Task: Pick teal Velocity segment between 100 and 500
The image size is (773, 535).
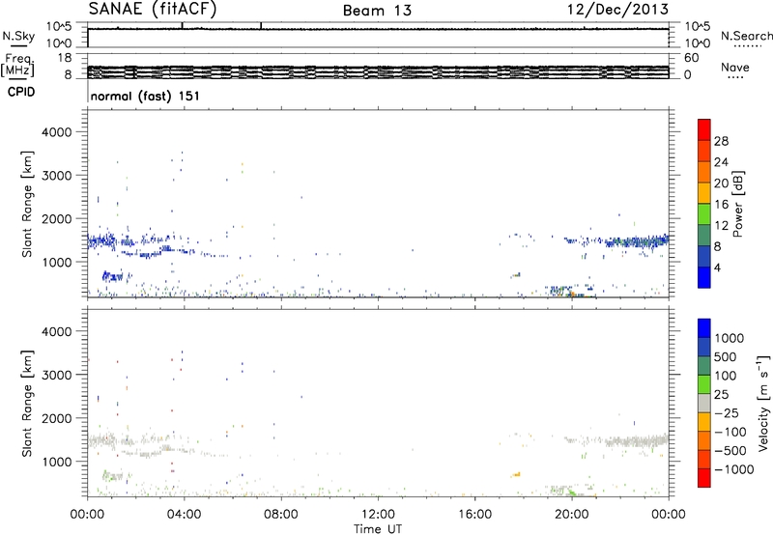Action: (704, 366)
